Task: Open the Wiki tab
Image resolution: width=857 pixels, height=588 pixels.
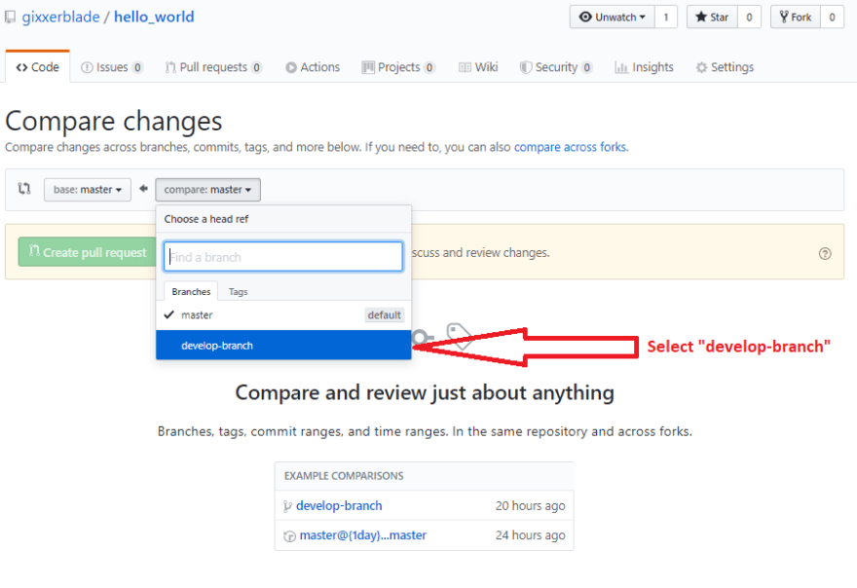Action: point(478,67)
